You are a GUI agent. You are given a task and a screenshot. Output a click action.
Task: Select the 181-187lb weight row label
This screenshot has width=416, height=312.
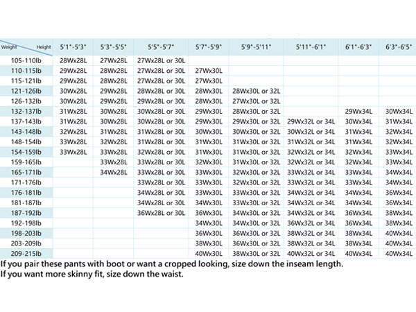[26, 203]
